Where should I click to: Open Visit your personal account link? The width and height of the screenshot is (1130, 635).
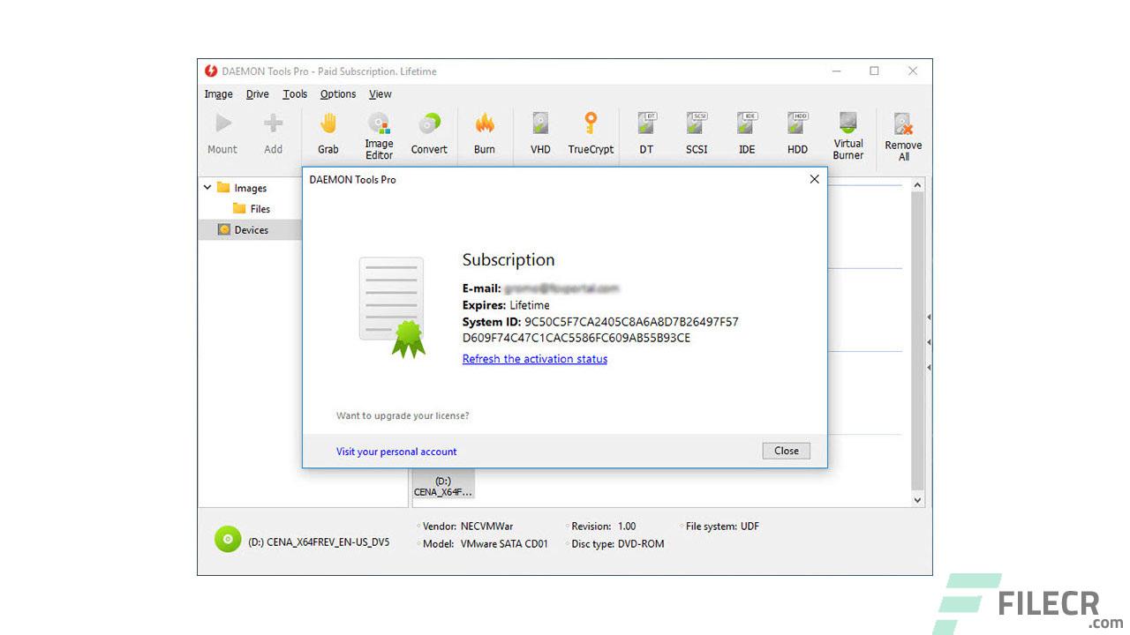point(396,452)
